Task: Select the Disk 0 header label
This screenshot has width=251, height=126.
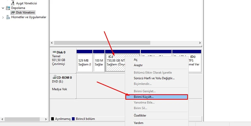Action: [x=61, y=52]
